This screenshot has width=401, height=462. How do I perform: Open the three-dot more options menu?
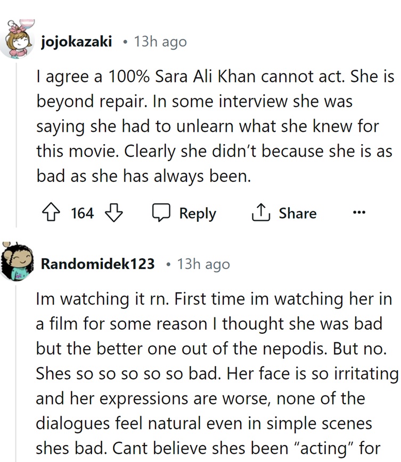point(359,212)
